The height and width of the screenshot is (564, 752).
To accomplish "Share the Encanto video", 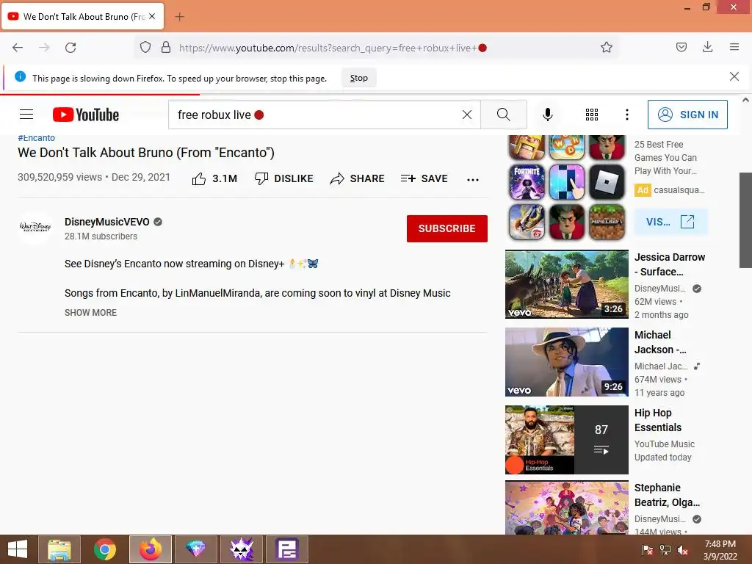I will pos(358,179).
